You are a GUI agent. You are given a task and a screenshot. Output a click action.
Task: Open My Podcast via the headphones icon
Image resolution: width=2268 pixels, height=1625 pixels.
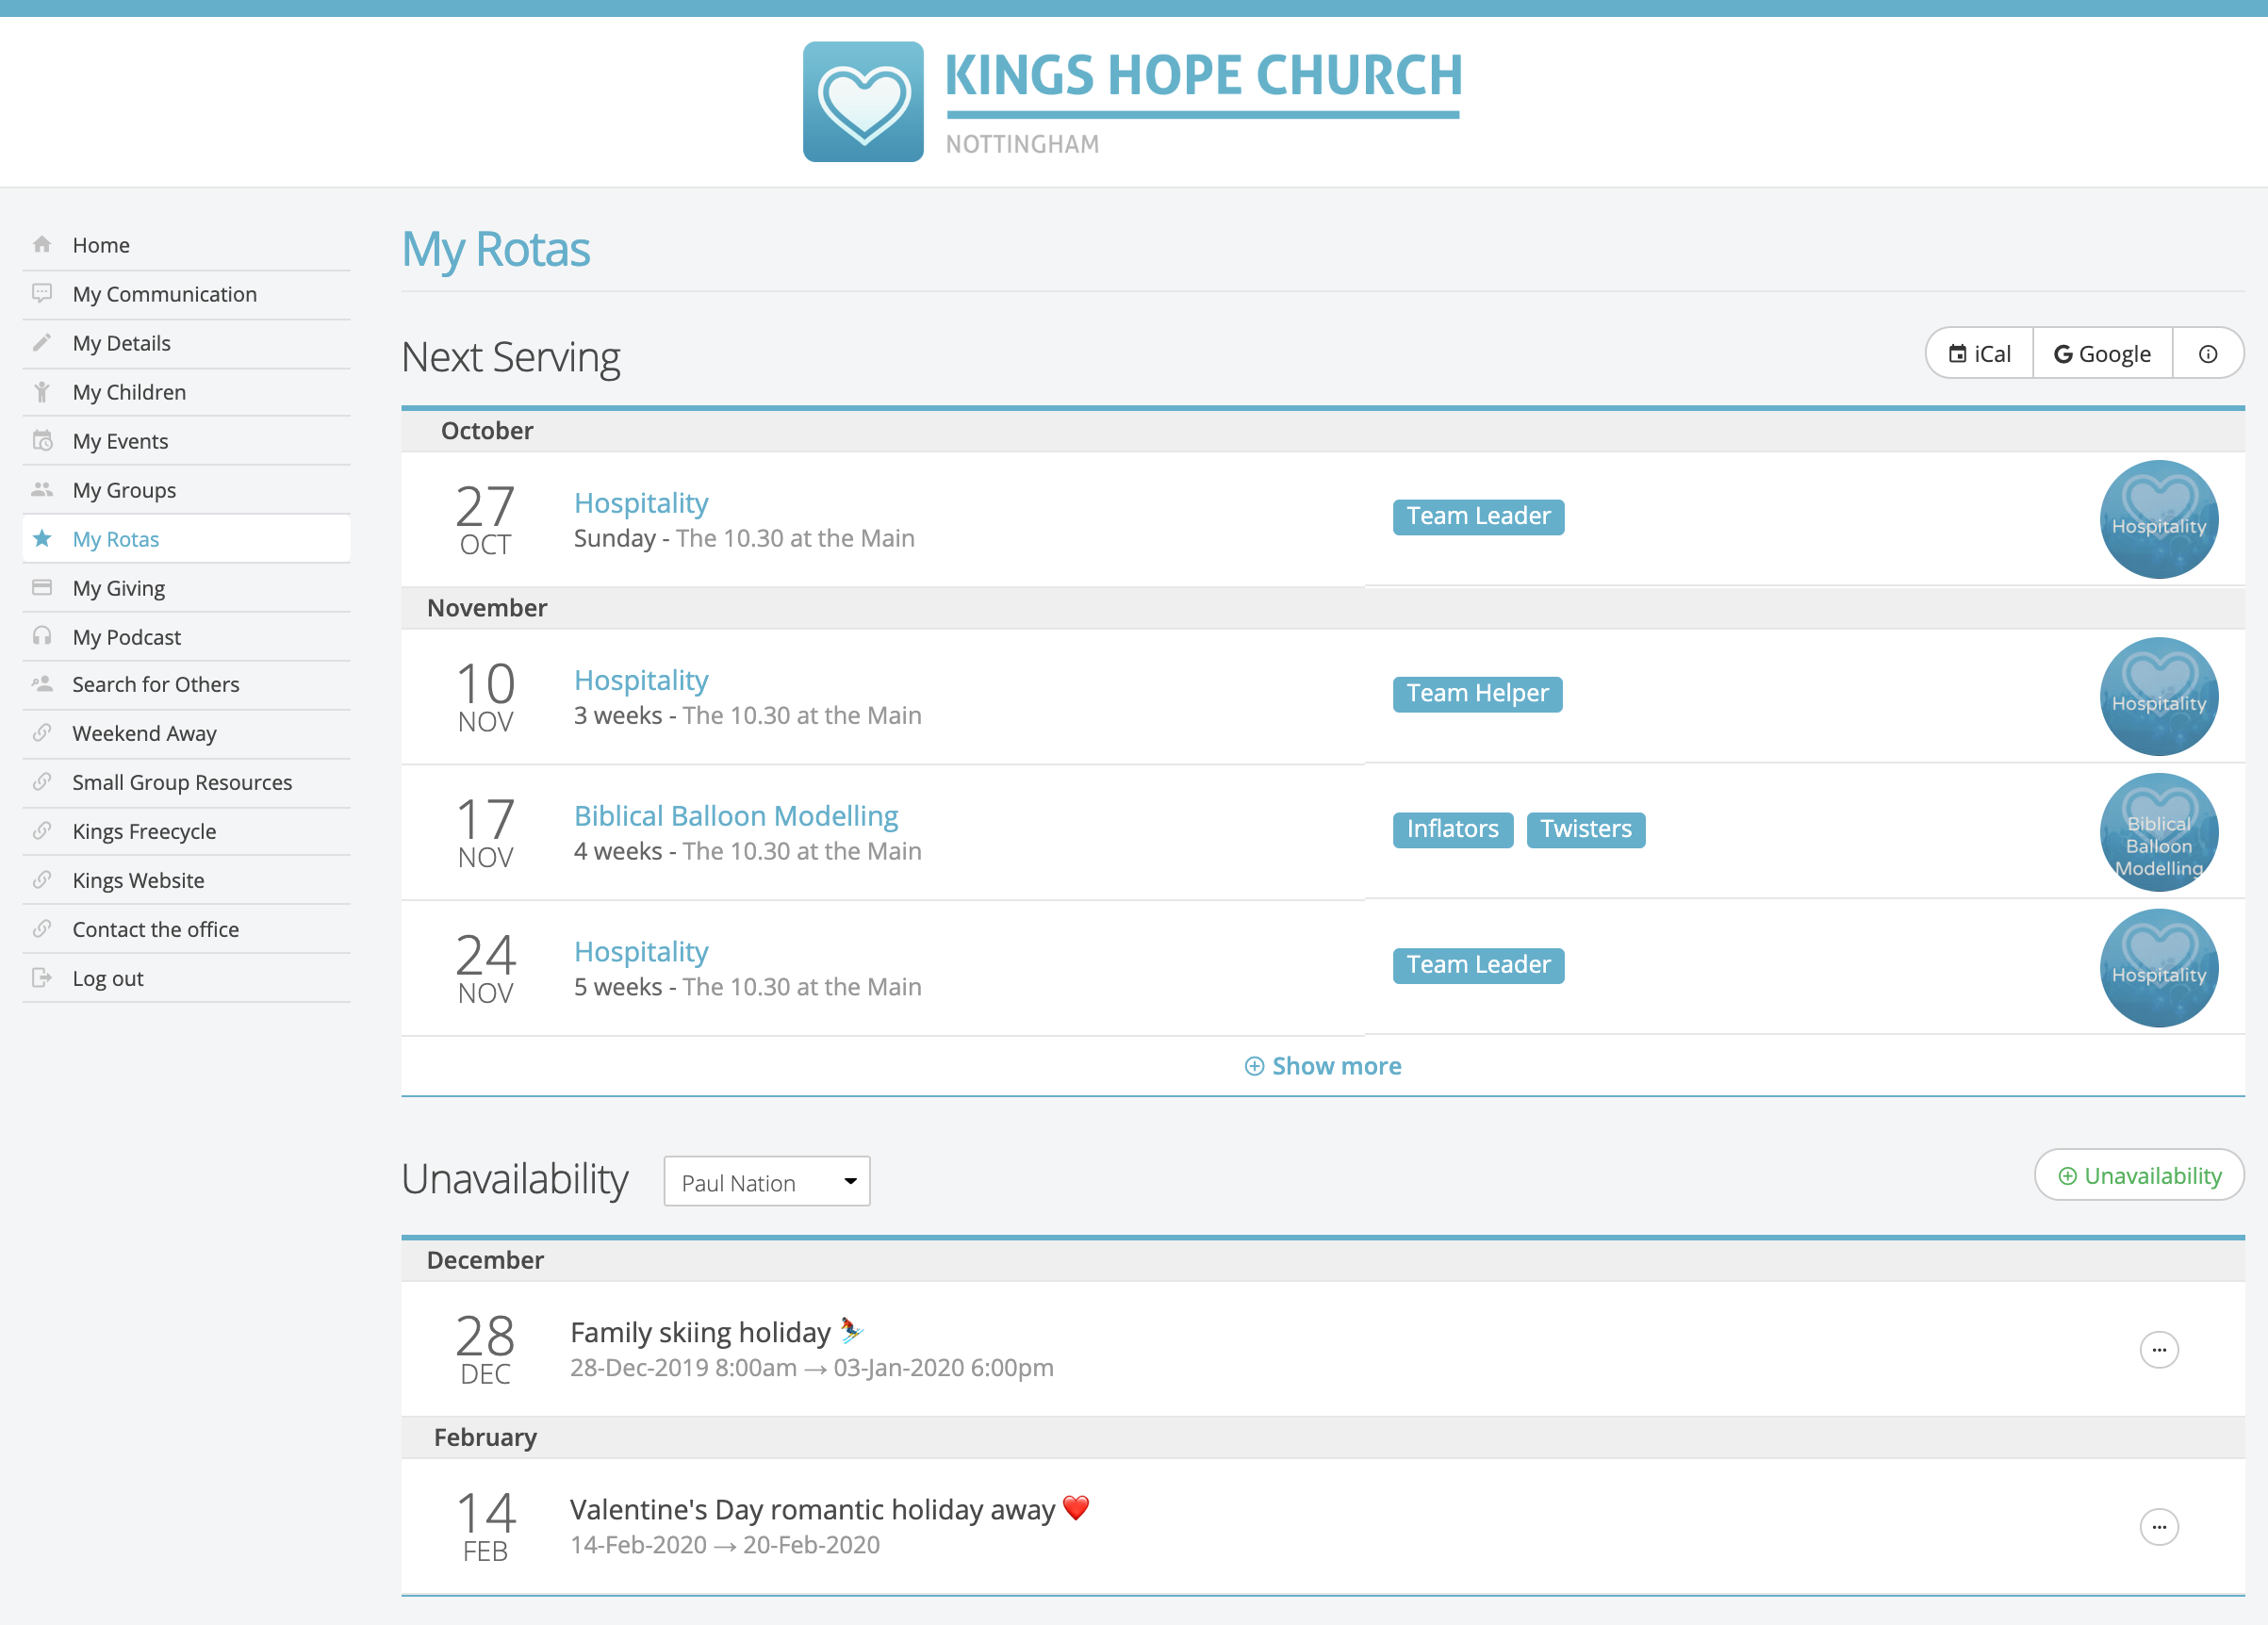pos(42,636)
